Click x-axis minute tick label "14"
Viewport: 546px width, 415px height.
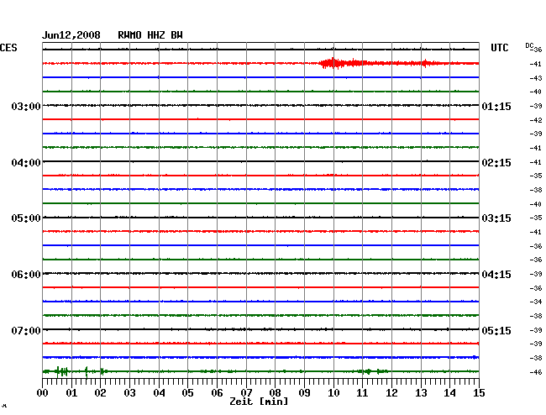[x=450, y=392]
